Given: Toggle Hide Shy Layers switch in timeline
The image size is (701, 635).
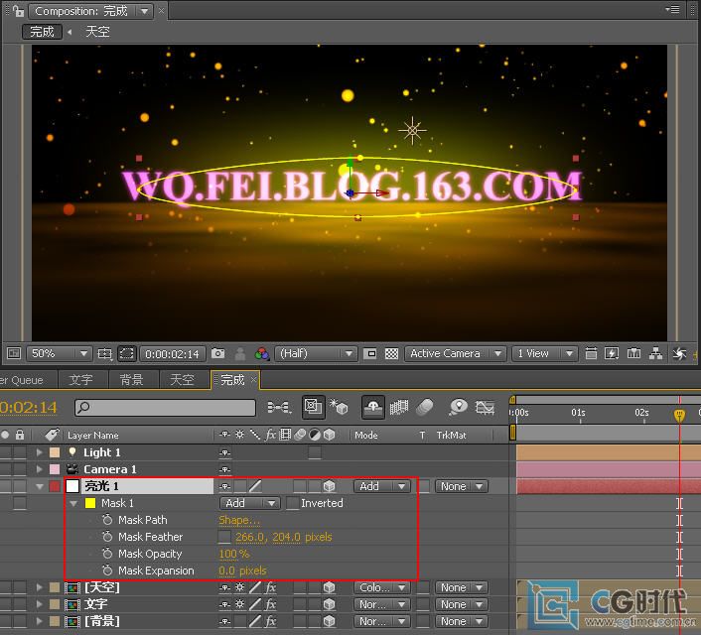Looking at the screenshot, I should 373,407.
